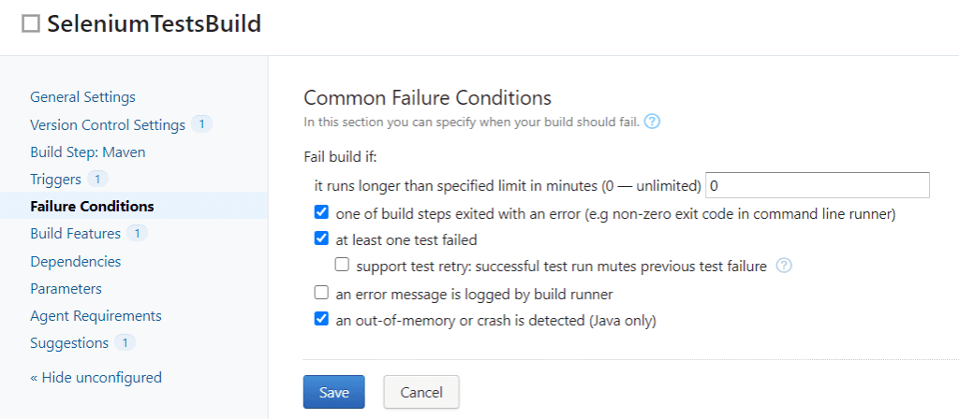Click the Triggers count badge
The width and height of the screenshot is (959, 419).
click(98, 179)
